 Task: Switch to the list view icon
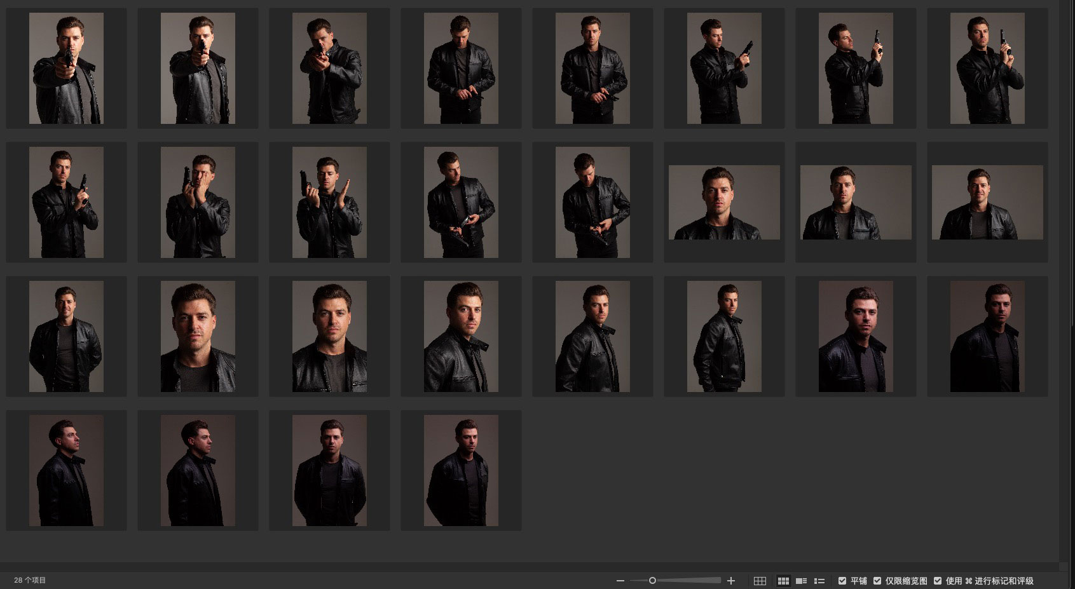(819, 581)
